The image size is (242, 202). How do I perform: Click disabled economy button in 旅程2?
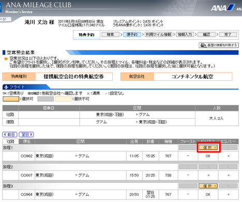[x=228, y=167]
